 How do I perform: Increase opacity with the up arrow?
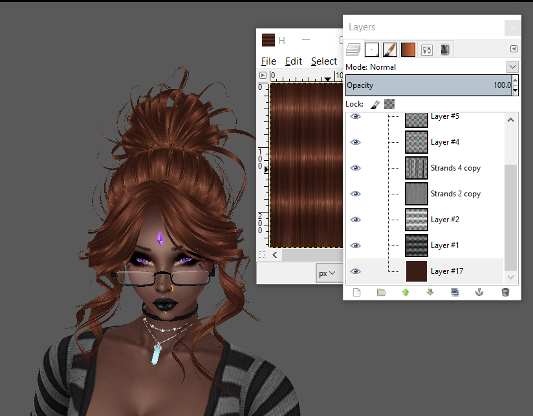(x=515, y=80)
